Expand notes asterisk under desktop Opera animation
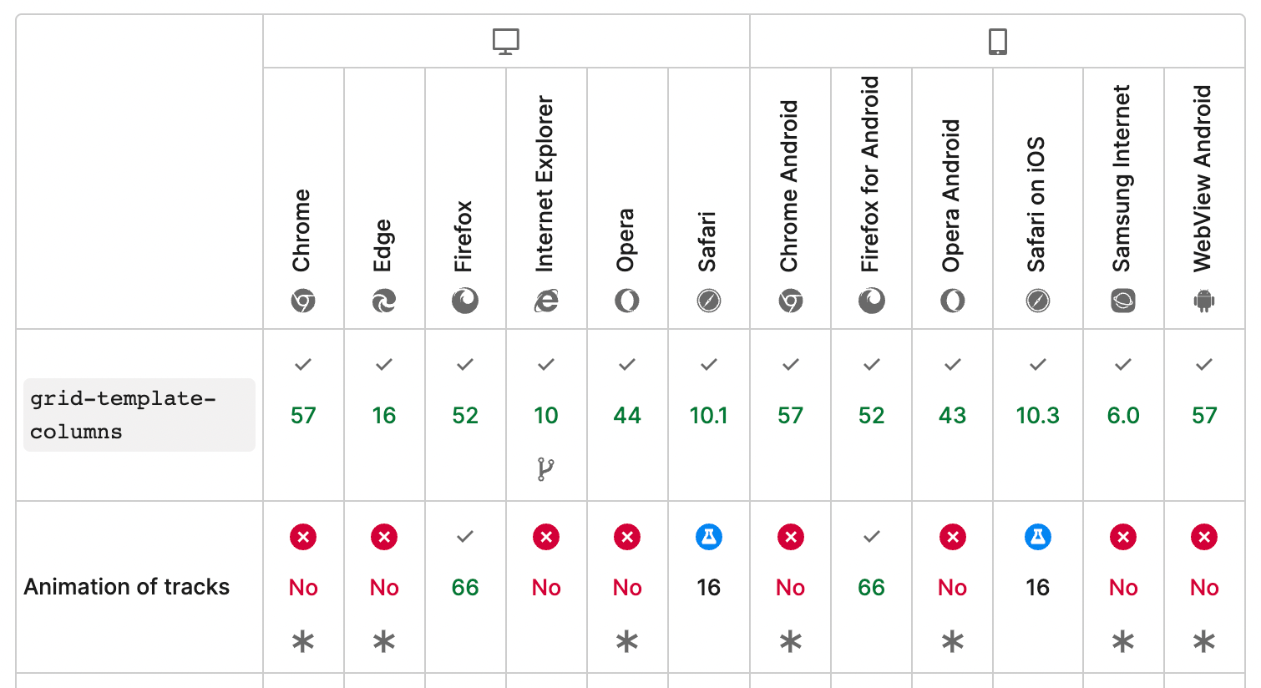Image resolution: width=1261 pixels, height=688 pixels. click(627, 642)
